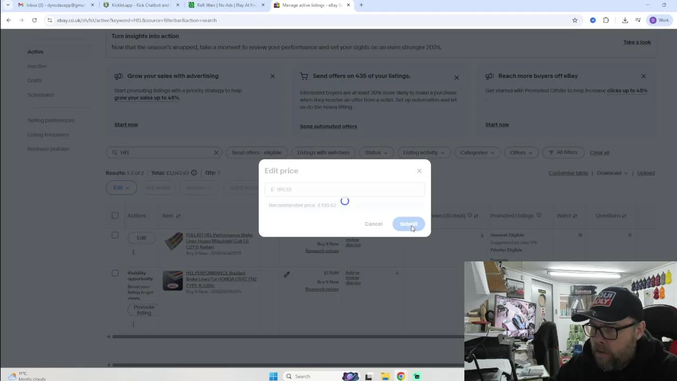Bookmark this page with star icon
This screenshot has width=677, height=381.
(575, 20)
